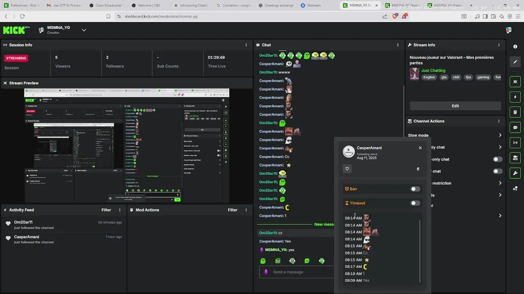Click the top circle icon in right sidebar
524x294 pixels.
pyautogui.click(x=515, y=47)
